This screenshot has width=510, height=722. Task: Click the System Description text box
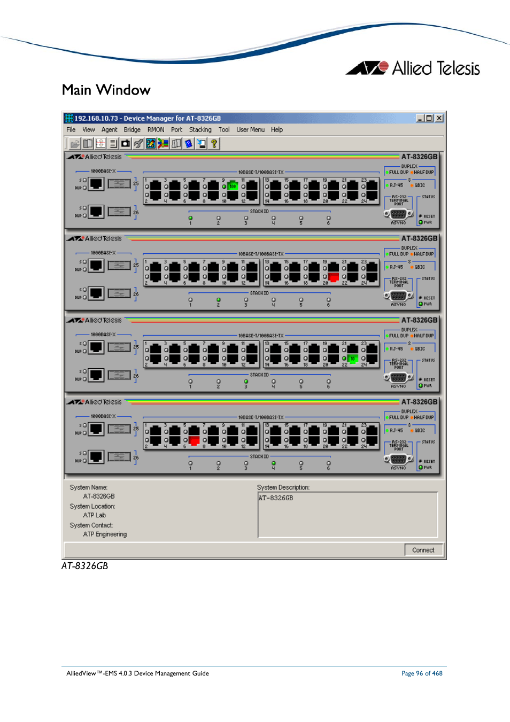(348, 515)
